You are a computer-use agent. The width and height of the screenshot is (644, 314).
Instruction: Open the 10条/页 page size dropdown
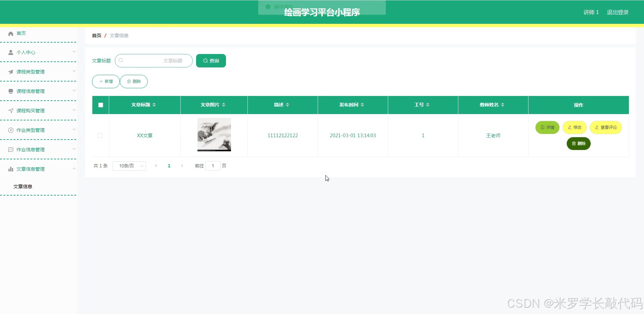coord(129,166)
